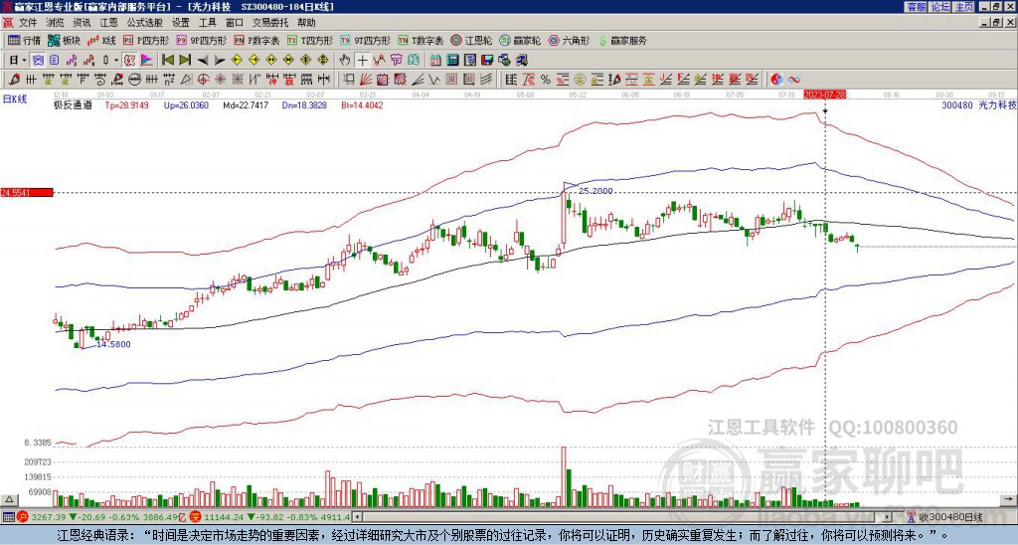1018x545 pixels.
Task: Open the P数字表 number table
Action: click(x=257, y=40)
